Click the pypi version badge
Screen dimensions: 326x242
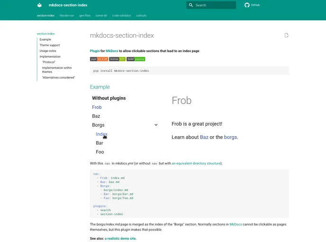(x=99, y=59)
